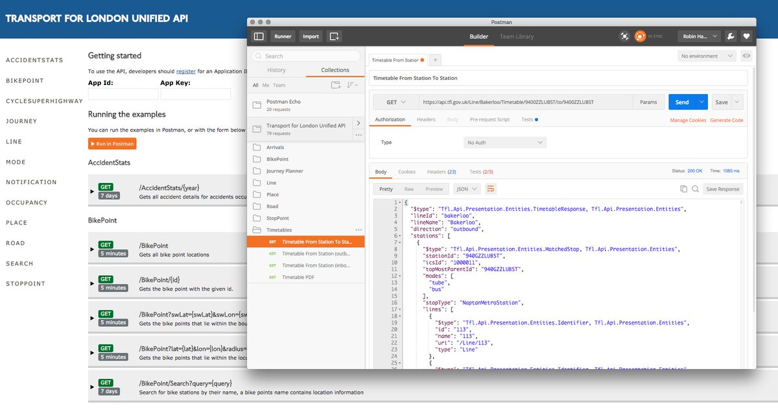Image resolution: width=778 pixels, height=410 pixels.
Task: Copy the response body with the copy icon
Action: pyautogui.click(x=683, y=189)
